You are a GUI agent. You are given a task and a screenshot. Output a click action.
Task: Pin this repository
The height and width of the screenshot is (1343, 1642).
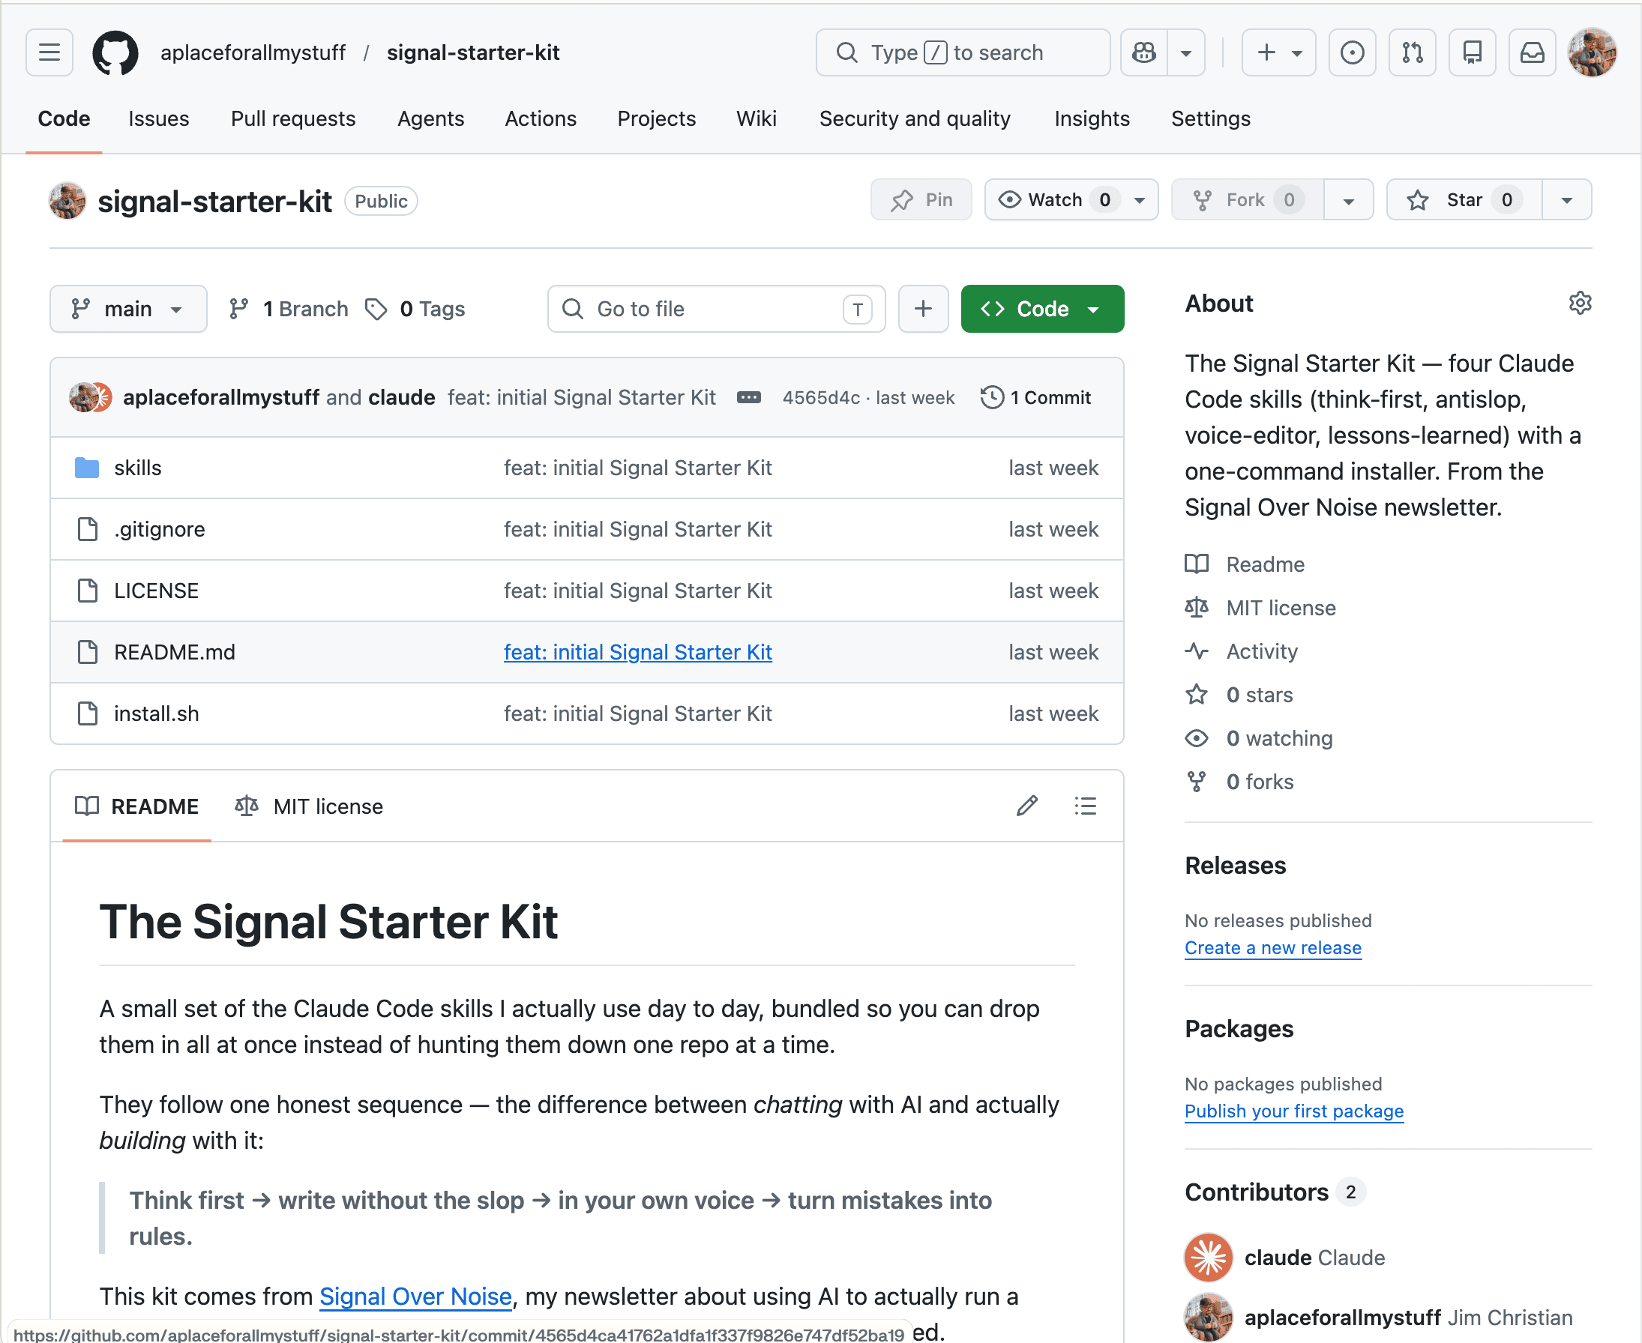tap(921, 200)
